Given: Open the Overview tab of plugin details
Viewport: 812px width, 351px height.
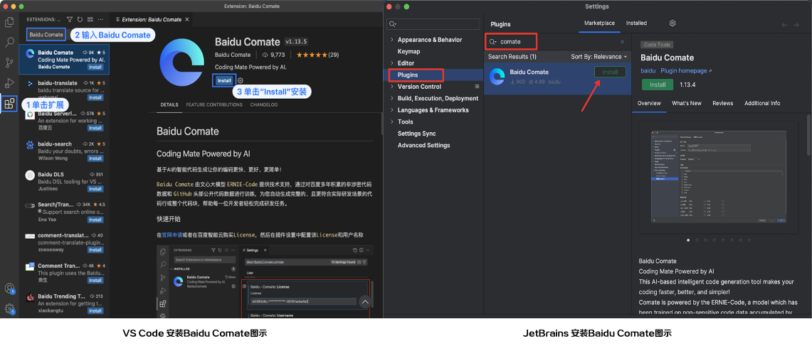Looking at the screenshot, I should pyautogui.click(x=649, y=104).
